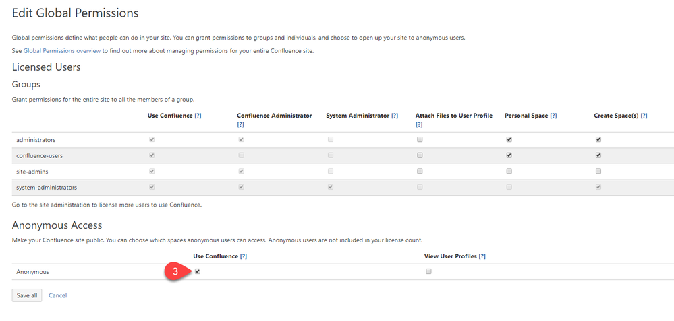Image resolution: width=674 pixels, height=321 pixels.
Task: Open help for Create Space(s) column
Action: tap(644, 116)
